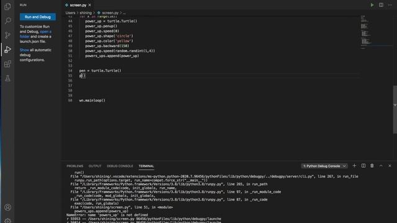Click the power_up.backward(150) line
The image size is (397, 223).
coord(107,46)
